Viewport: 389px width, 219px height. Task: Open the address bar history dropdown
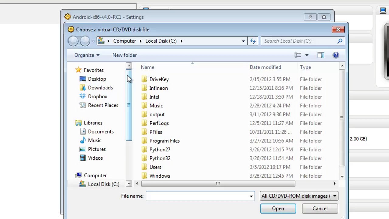point(243,41)
